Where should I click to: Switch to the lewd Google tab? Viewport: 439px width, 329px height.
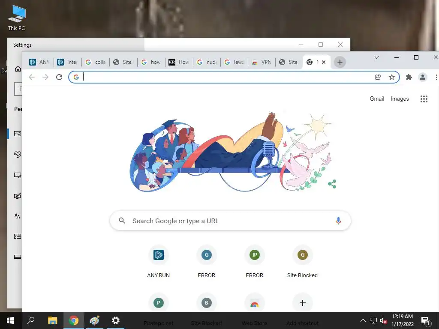pyautogui.click(x=235, y=62)
